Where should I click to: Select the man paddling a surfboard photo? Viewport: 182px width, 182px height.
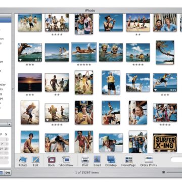(x=84, y=52)
